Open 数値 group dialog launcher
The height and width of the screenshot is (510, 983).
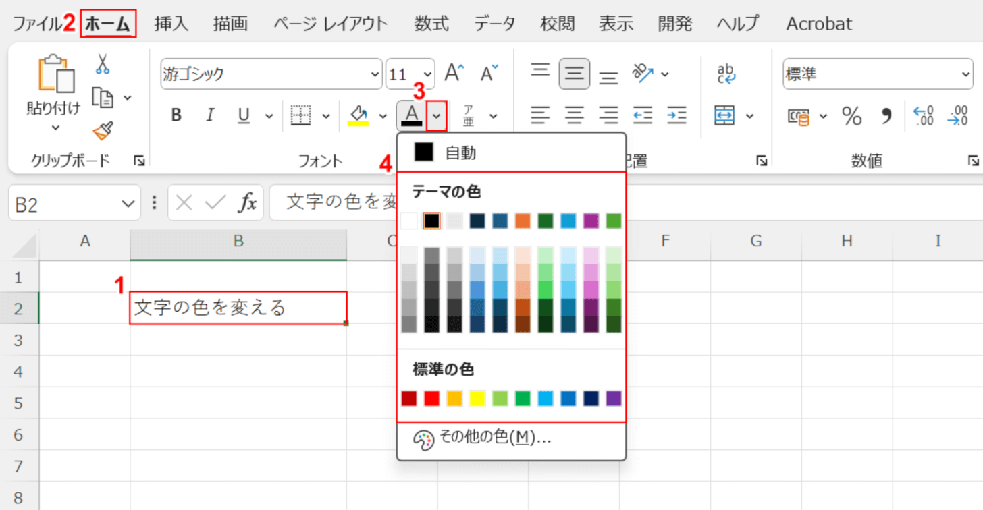click(973, 161)
